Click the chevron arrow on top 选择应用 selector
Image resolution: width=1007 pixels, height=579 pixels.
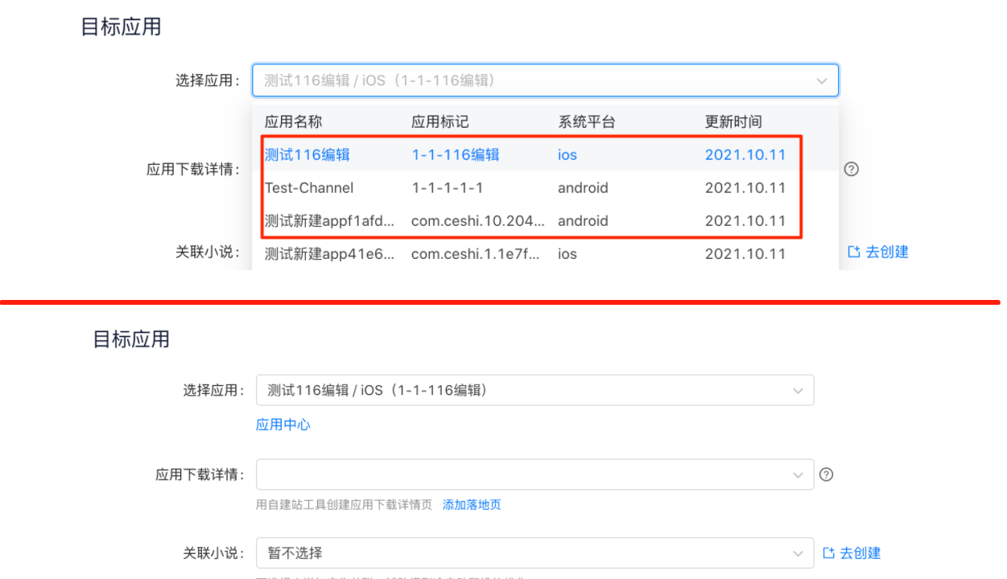click(x=822, y=80)
